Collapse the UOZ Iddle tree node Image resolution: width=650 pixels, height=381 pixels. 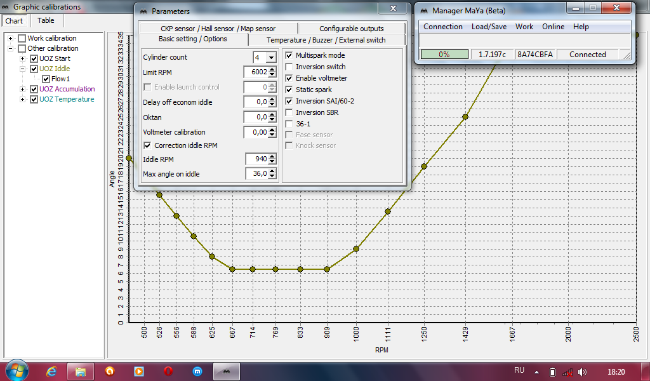(23, 69)
